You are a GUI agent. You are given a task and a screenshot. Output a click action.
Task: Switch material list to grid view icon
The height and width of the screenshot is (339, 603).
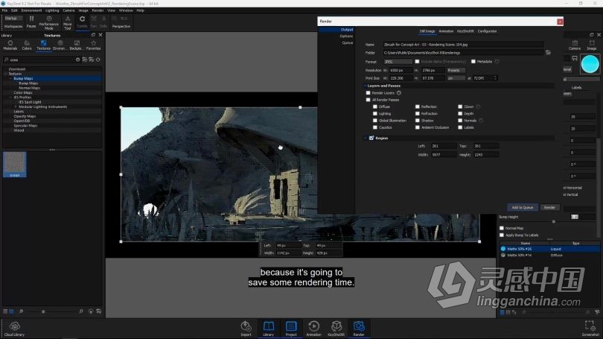click(508, 312)
